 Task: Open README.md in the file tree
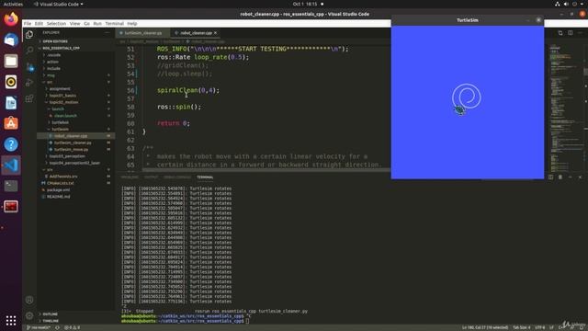click(58, 197)
